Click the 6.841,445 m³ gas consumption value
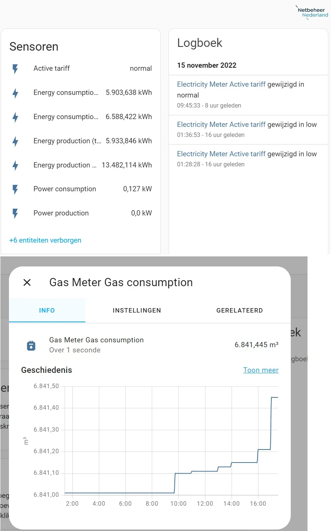The width and height of the screenshot is (331, 531). [256, 345]
